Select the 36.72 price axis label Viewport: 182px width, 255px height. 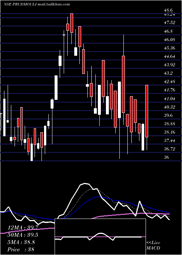[x=170, y=149]
